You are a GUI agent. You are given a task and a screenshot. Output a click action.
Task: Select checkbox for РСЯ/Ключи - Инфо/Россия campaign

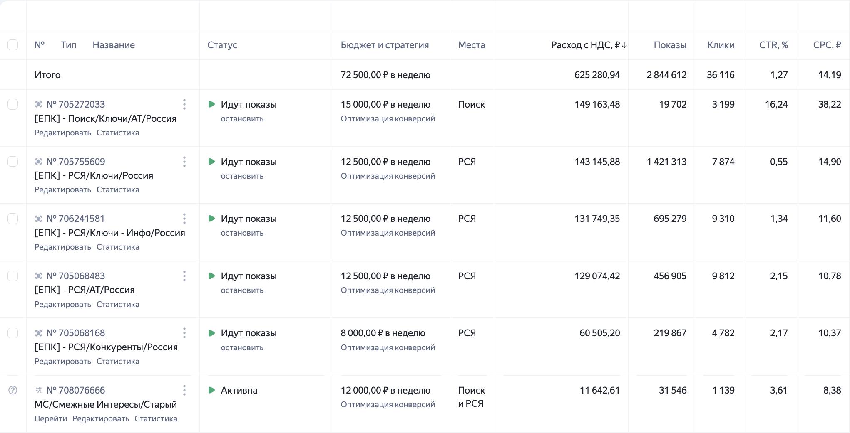(x=13, y=219)
